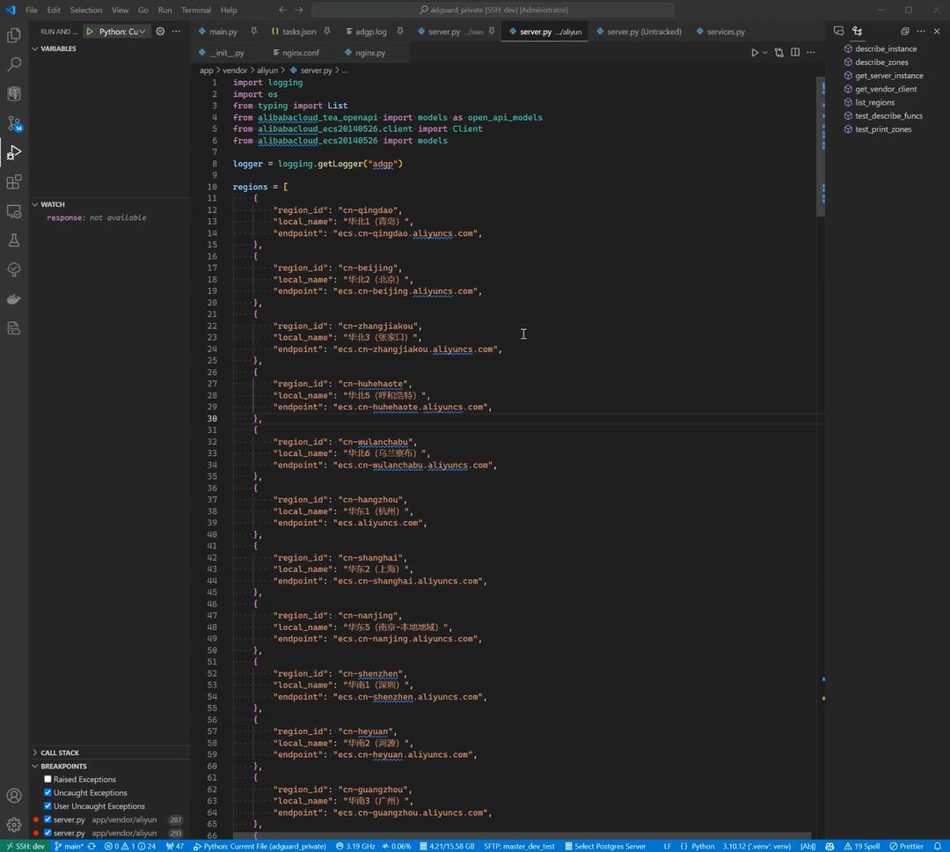Open the Docker whale icon
Viewport: 950px width, 852px height.
(x=14, y=299)
